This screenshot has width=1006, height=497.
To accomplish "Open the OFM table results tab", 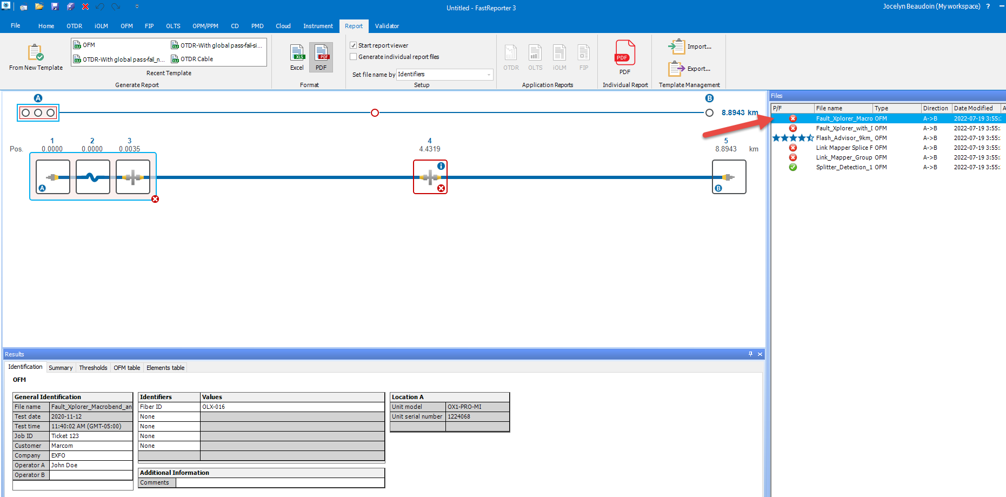I will click(127, 368).
